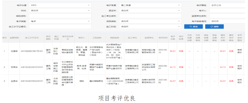Select the 施工单位 column header
Image resolution: width=248 pixels, height=103 pixels.
(x=132, y=38)
